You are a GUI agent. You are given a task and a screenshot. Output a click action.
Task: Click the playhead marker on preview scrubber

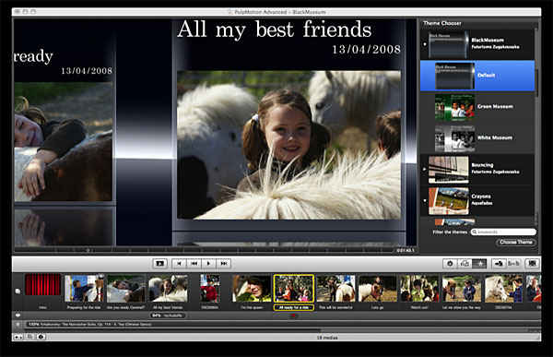[x=88, y=250]
